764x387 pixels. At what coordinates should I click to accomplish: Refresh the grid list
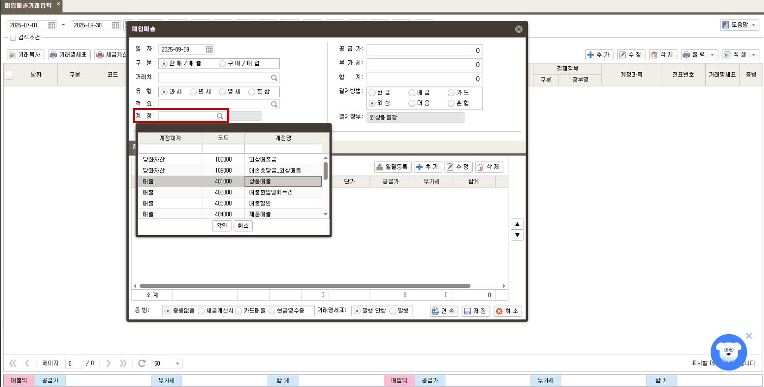pyautogui.click(x=142, y=363)
